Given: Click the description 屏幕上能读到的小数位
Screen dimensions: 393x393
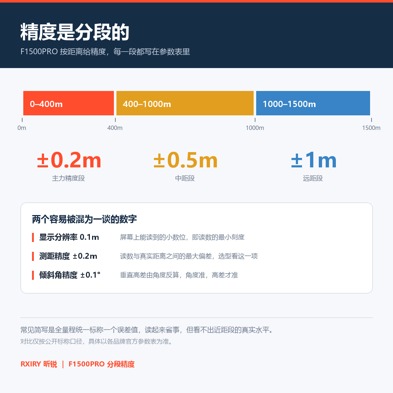Looking at the screenshot, I should coord(182,237).
